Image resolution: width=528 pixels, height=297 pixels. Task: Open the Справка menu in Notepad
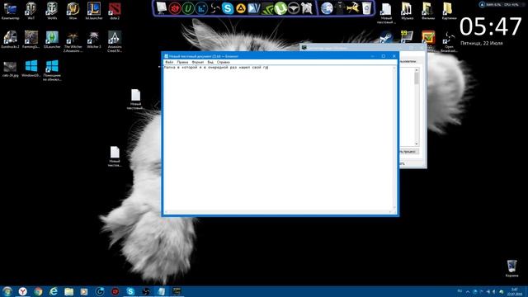[224, 62]
